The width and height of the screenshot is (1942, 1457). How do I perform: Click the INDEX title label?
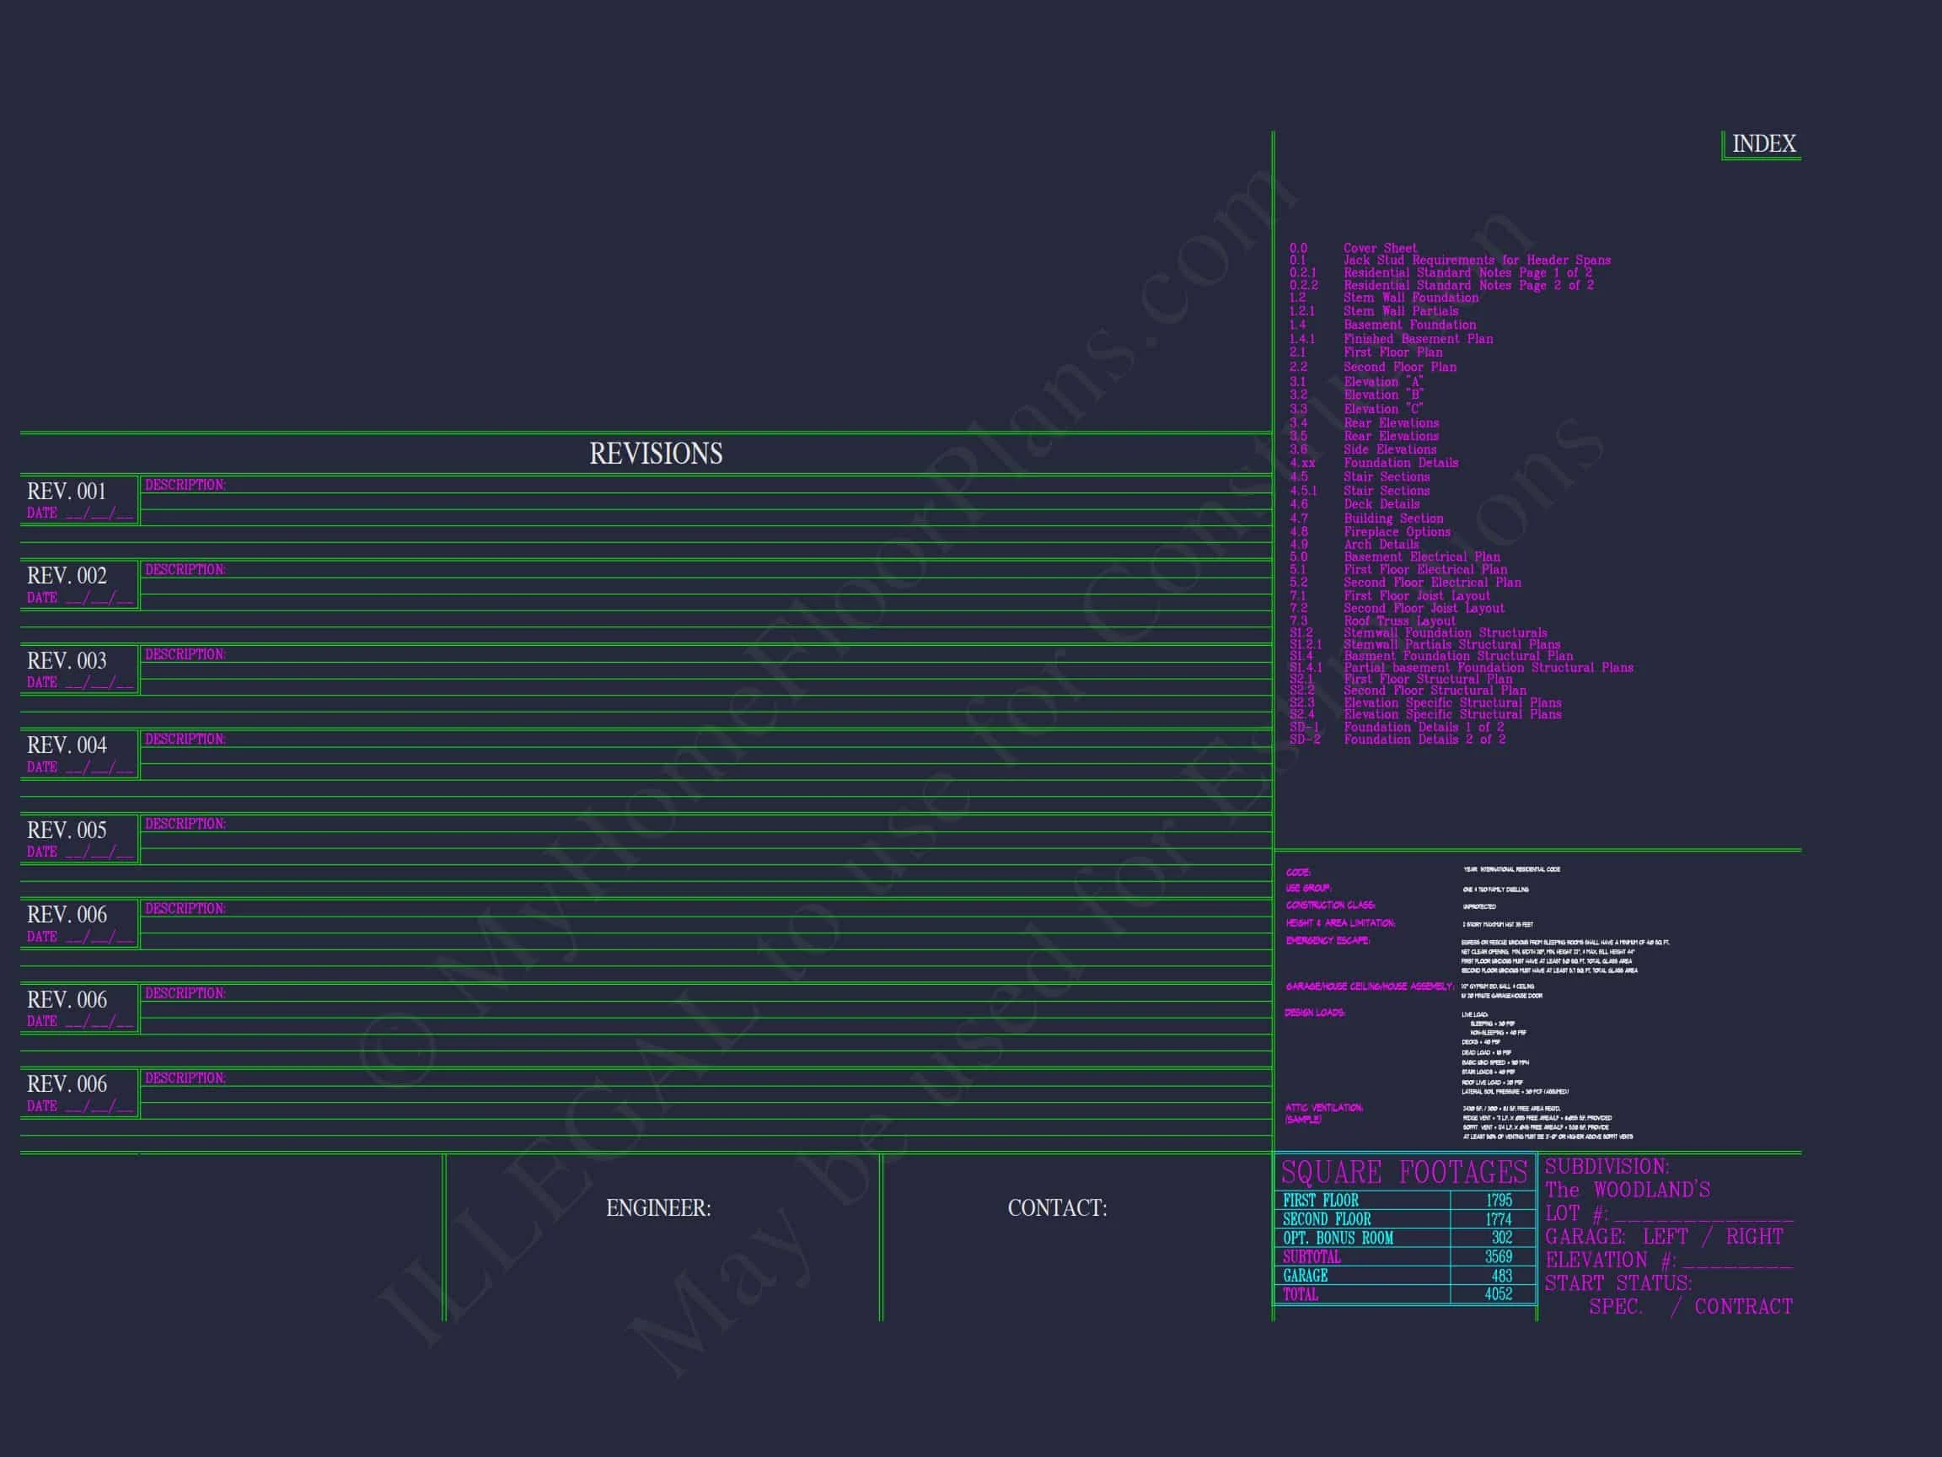click(x=1763, y=144)
